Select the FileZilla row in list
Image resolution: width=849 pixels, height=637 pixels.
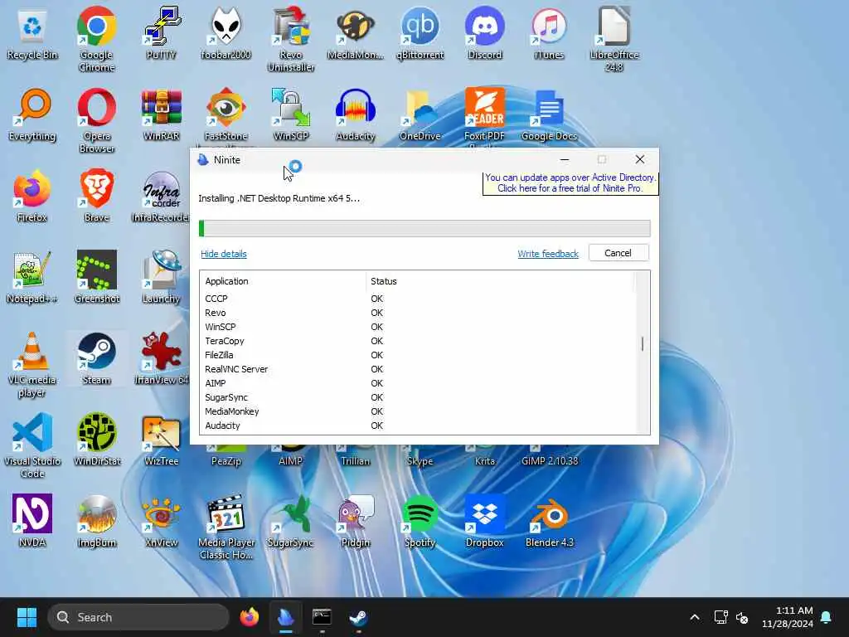[417, 355]
